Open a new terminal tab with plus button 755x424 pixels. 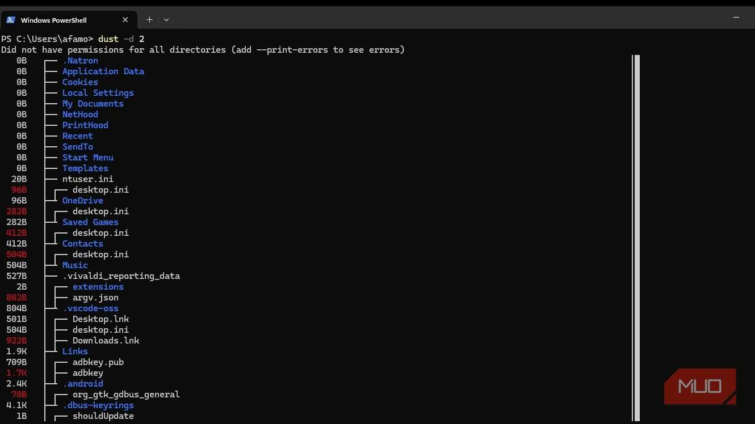click(x=149, y=20)
